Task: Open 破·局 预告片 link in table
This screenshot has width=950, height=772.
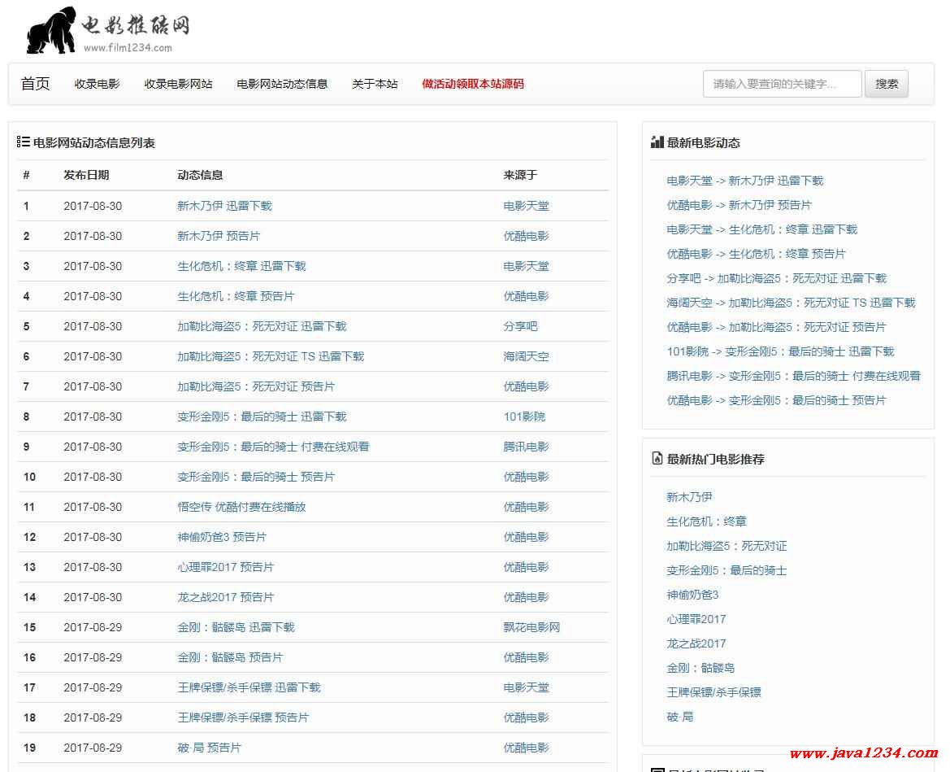Action: click(209, 748)
